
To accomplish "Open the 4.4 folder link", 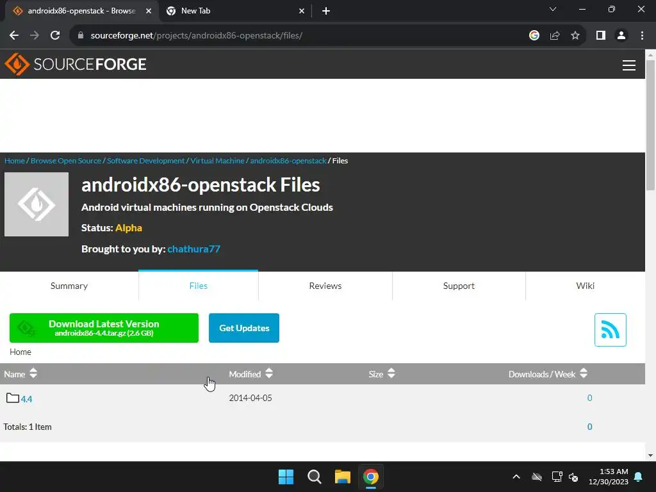I will 26,398.
